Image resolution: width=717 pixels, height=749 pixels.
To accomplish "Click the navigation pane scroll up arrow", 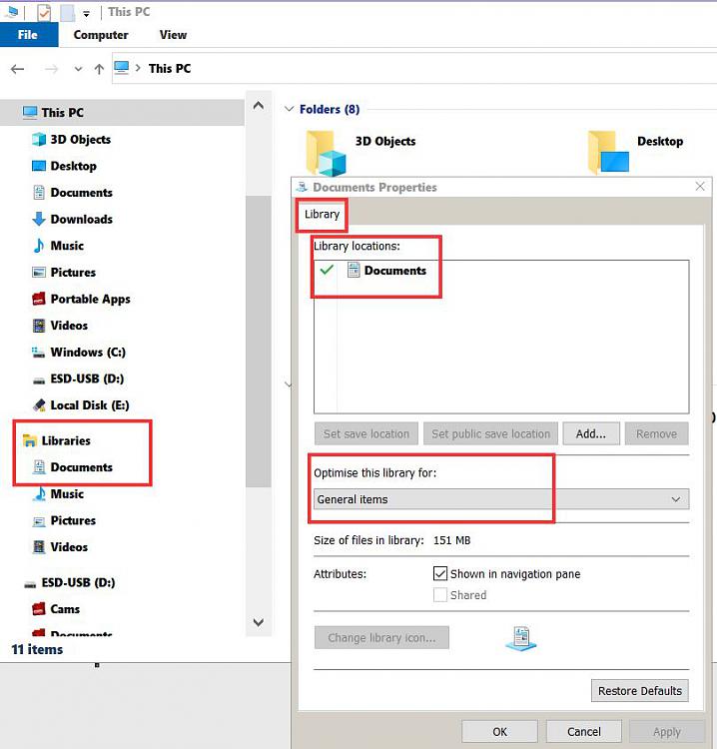I will pyautogui.click(x=259, y=106).
